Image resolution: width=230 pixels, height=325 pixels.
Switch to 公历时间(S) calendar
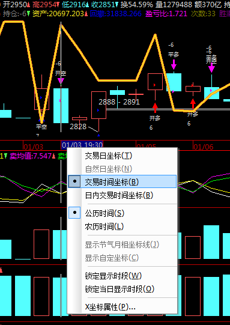pyautogui.click(x=123, y=213)
